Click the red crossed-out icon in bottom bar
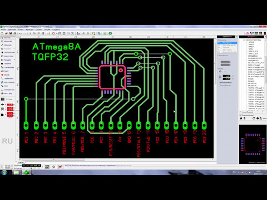 [60, 167]
